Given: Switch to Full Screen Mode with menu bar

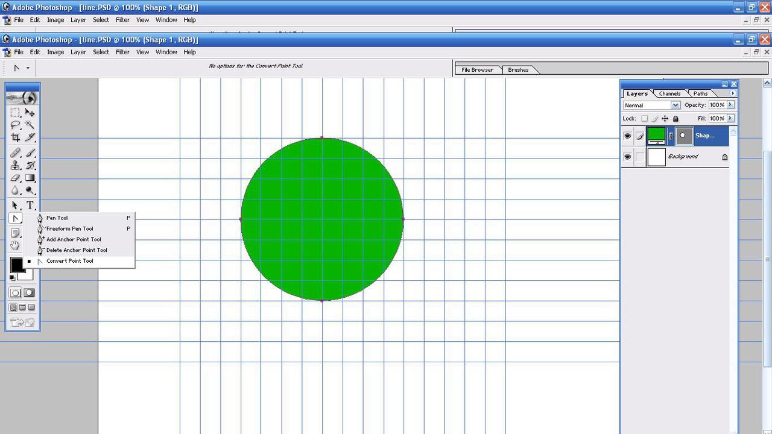Looking at the screenshot, I should click(22, 307).
